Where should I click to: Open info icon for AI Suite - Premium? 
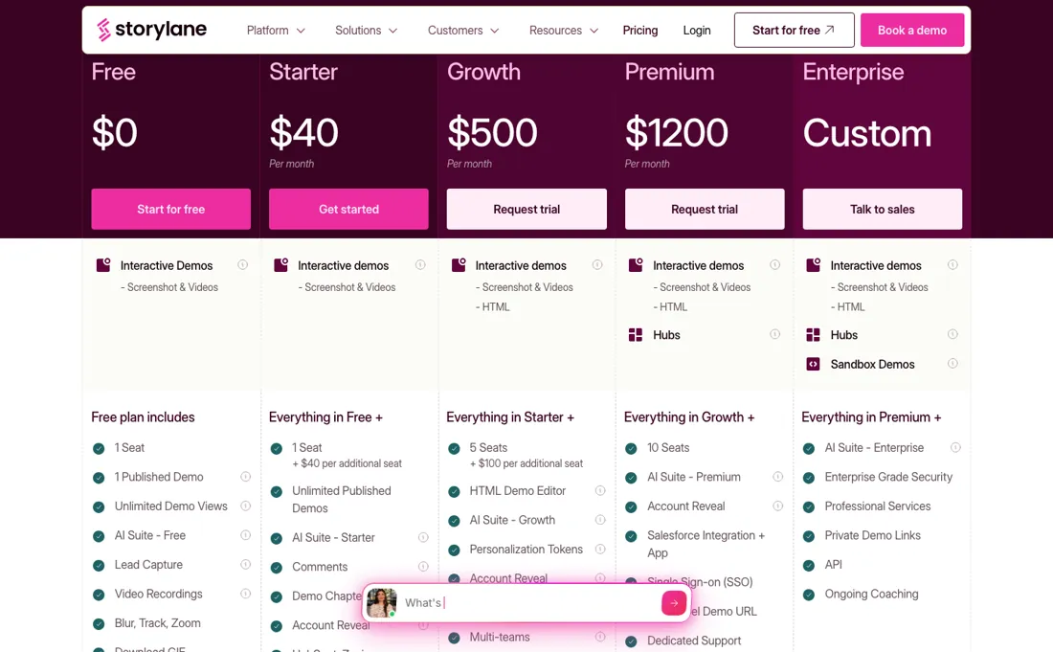[777, 477]
